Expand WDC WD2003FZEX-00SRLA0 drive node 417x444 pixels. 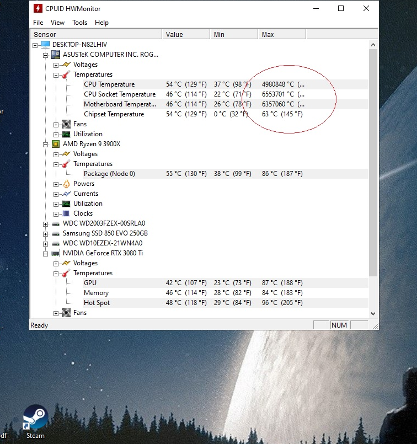[x=45, y=224]
